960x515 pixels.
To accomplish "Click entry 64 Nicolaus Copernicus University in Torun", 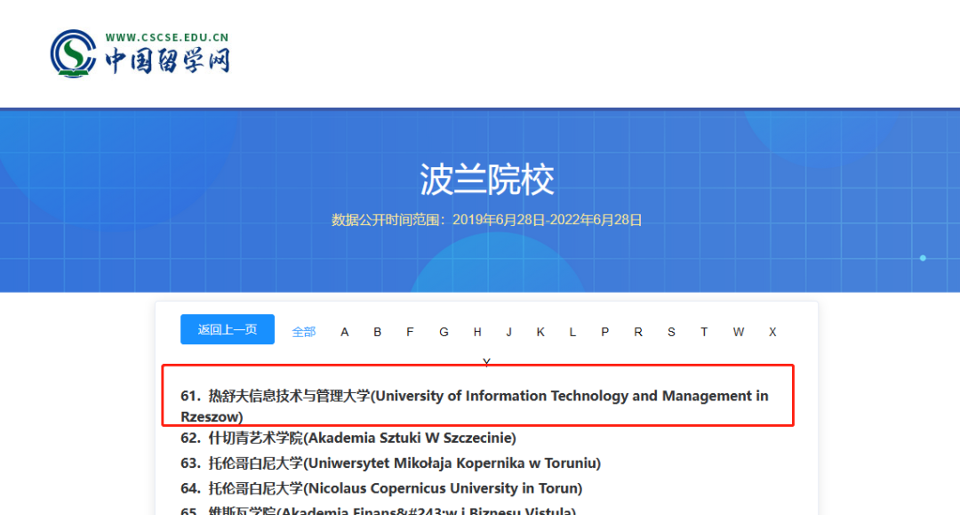I will coord(381,488).
